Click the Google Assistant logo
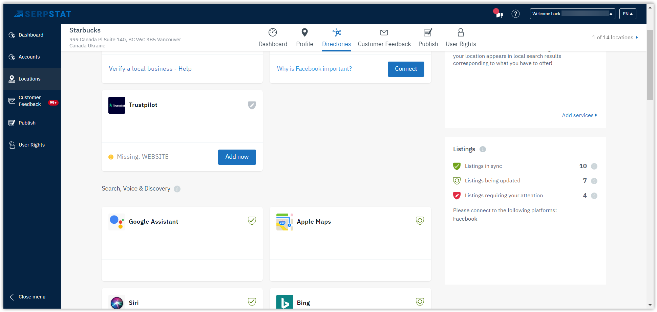Image resolution: width=657 pixels, height=312 pixels. tap(117, 222)
